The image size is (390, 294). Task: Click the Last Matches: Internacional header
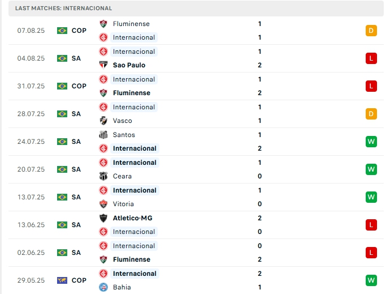click(64, 8)
